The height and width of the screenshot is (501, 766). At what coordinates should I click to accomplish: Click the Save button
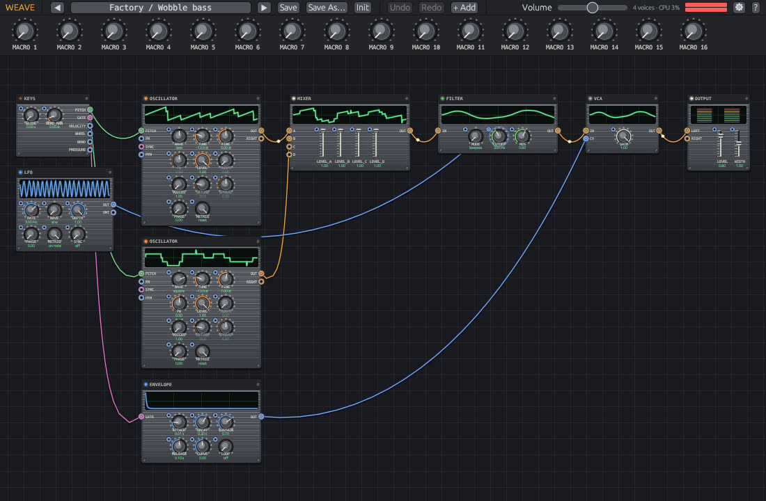(288, 8)
